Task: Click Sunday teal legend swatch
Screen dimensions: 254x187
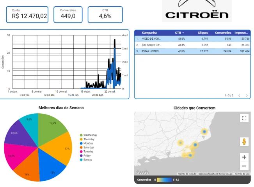Action: pyautogui.click(x=81, y=160)
